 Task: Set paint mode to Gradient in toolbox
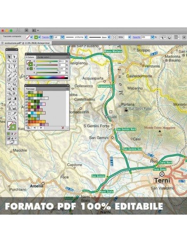(x=12, y=134)
